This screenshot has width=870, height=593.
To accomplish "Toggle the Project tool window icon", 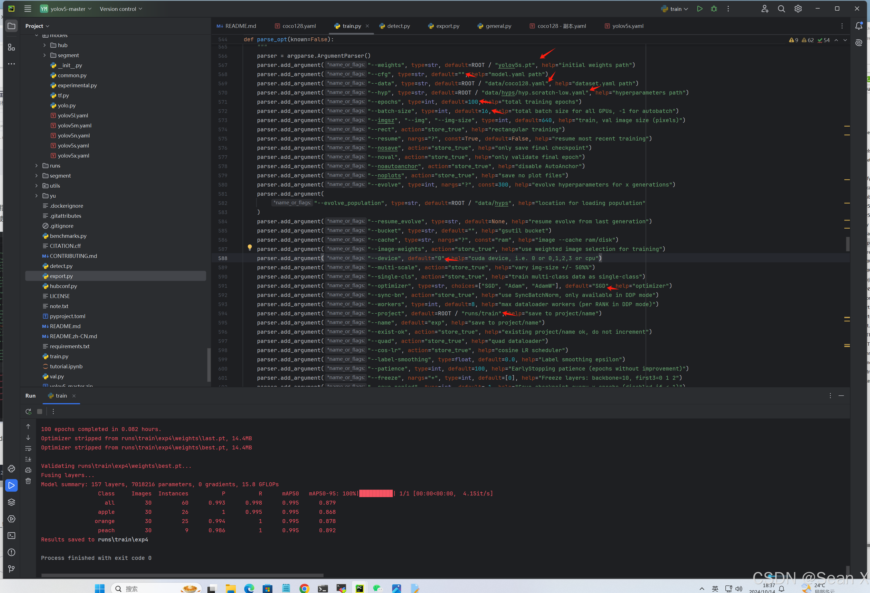I will tap(12, 26).
